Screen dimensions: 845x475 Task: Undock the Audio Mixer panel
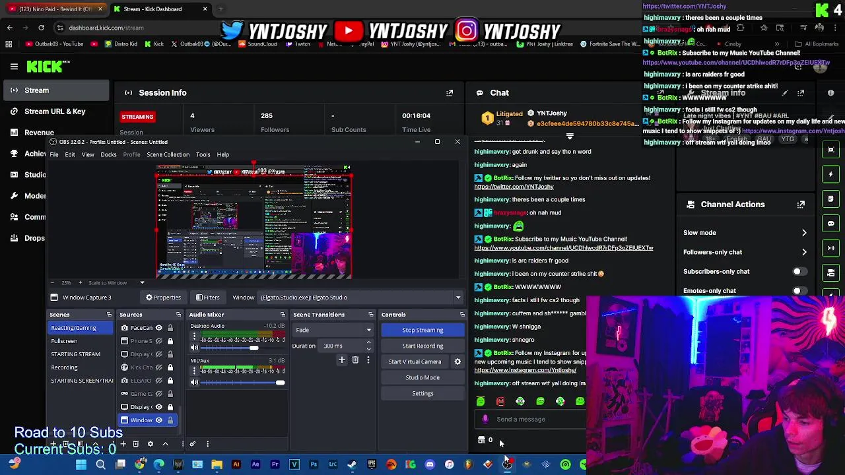(283, 315)
